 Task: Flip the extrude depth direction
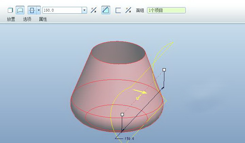(x=94, y=10)
